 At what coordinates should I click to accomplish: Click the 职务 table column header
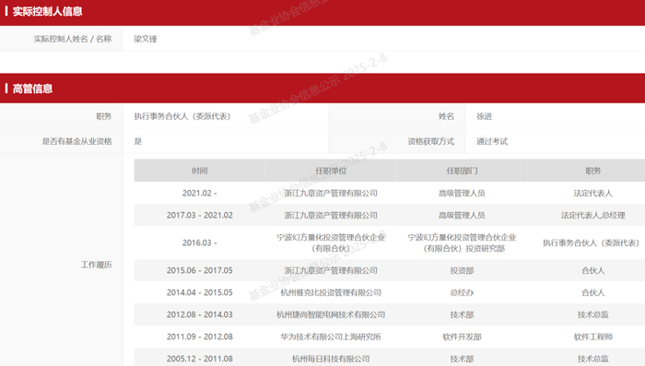point(593,171)
